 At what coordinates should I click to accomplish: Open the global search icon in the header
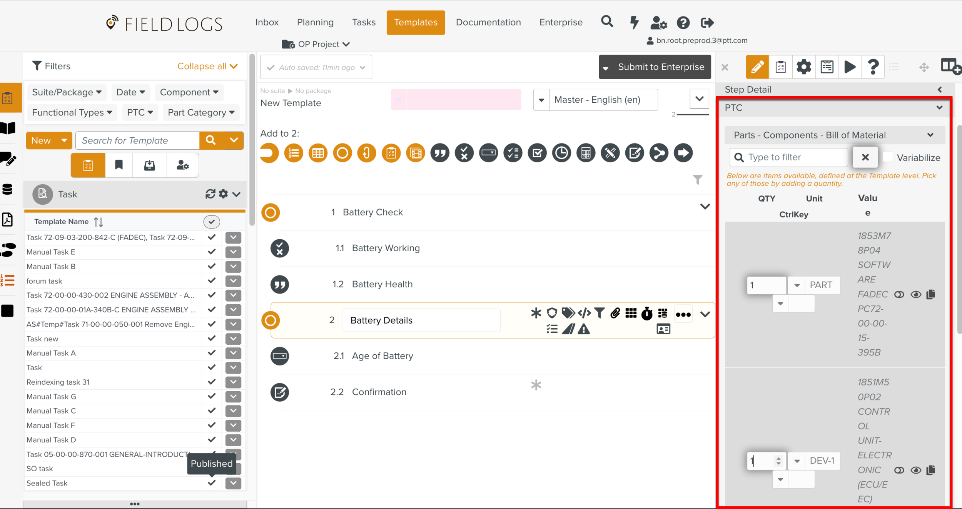tap(607, 22)
